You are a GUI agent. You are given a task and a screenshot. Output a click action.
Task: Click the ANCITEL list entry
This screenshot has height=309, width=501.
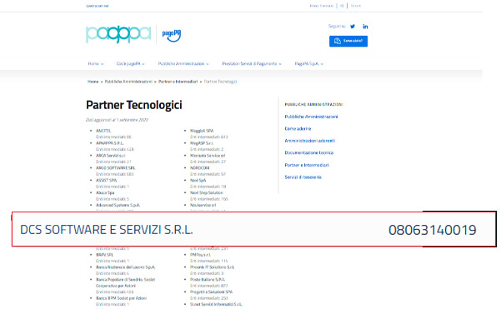click(x=103, y=131)
